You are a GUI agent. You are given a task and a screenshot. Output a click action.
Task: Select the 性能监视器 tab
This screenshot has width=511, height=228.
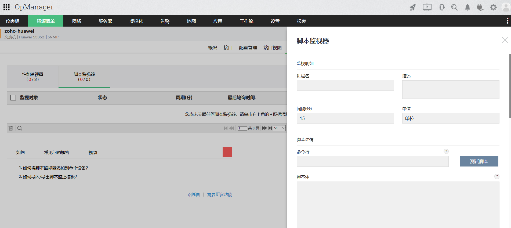point(33,77)
